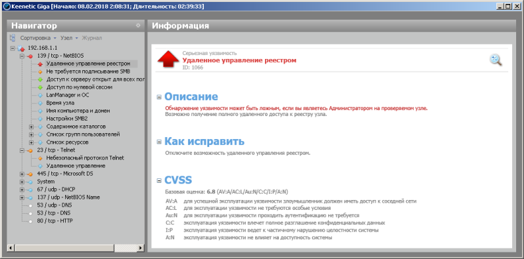Click navigator horizontal scrollbar right arrow
Screen dimensions: 524x259
pos(141,248)
